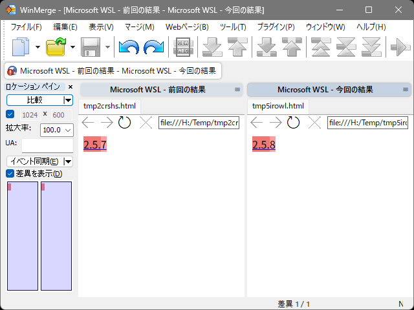Image resolution: width=414 pixels, height=310 pixels.
Task: Toggle the fit-size checkbox beside 1024
Action: [10, 114]
